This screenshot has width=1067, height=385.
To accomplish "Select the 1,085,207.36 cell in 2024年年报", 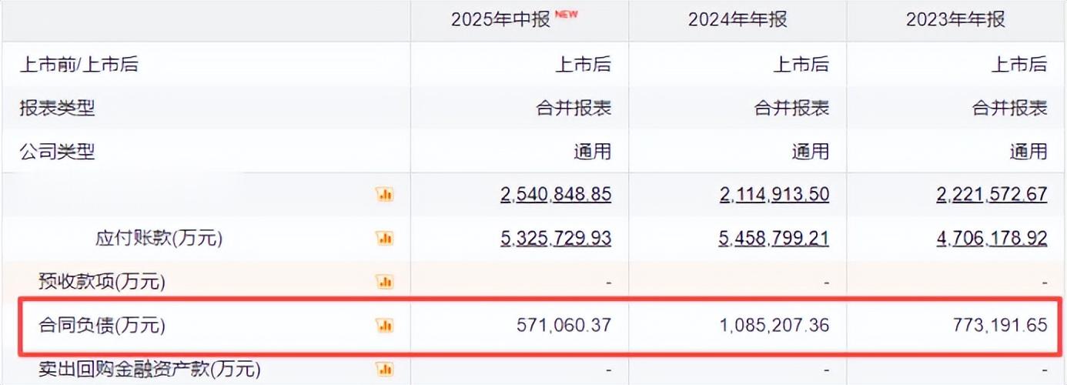I will click(x=774, y=326).
